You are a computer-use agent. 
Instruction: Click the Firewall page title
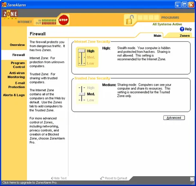tap(38, 34)
